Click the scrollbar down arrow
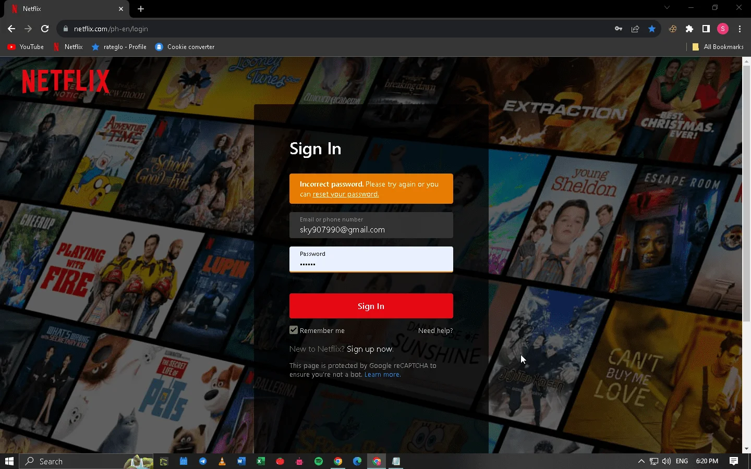This screenshot has width=751, height=469. pos(746,449)
